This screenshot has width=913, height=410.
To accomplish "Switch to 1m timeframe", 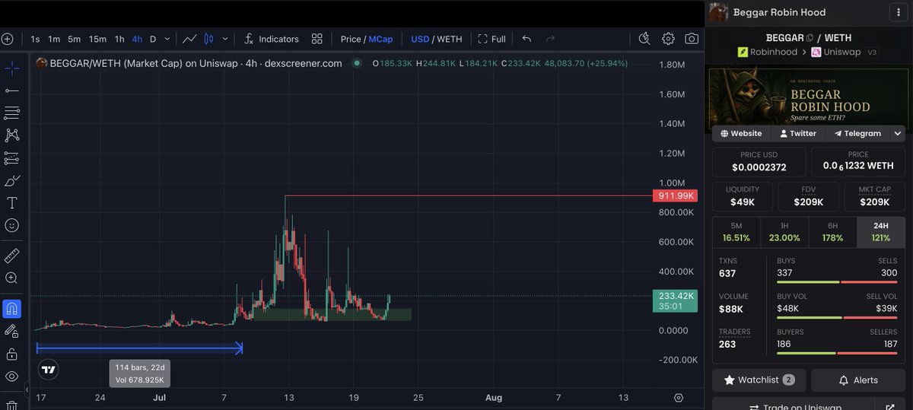I will coord(54,39).
